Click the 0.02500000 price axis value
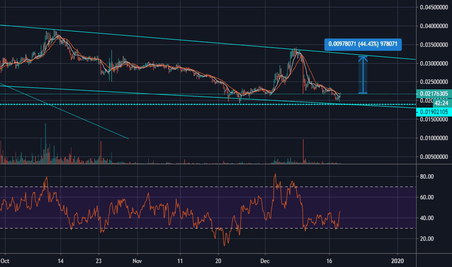The image size is (452, 267). (434, 82)
